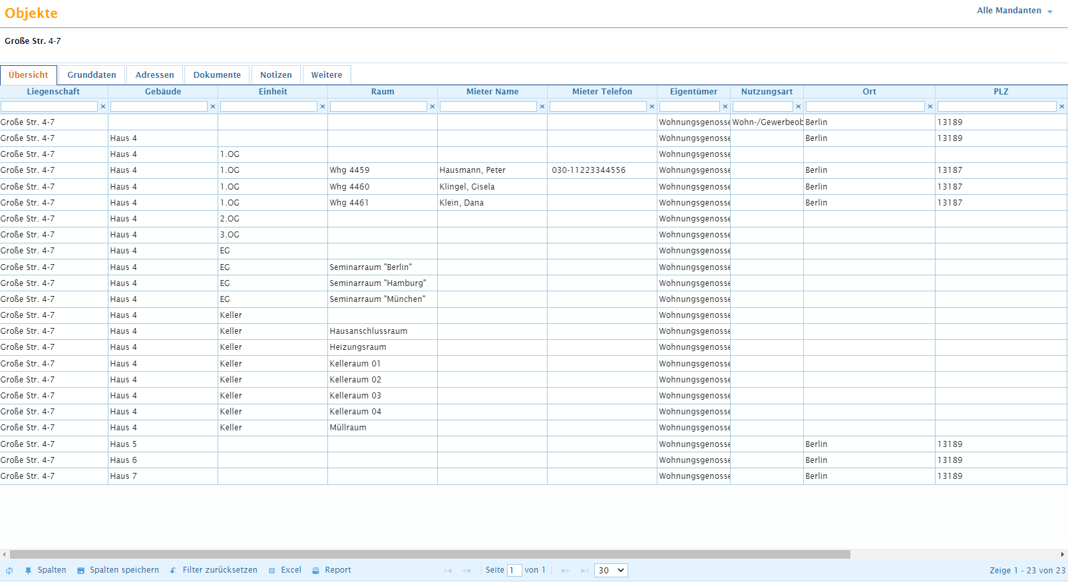This screenshot has height=582, width=1068.
Task: Select the Heizungsraum cell
Action: [383, 347]
